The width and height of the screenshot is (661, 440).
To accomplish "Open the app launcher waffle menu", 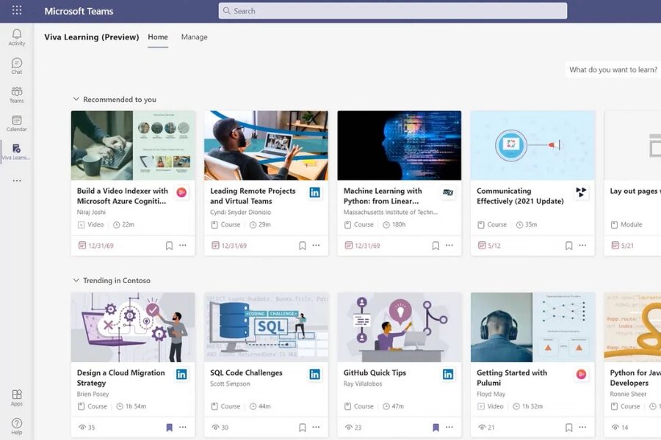I will coord(16,10).
